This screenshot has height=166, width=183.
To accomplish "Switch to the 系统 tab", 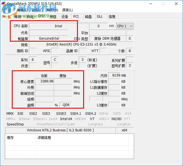I will pyautogui.click(x=30, y=17).
